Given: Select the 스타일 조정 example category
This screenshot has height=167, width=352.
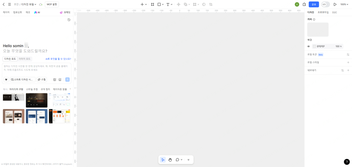Looking at the screenshot, I should click(x=32, y=89).
